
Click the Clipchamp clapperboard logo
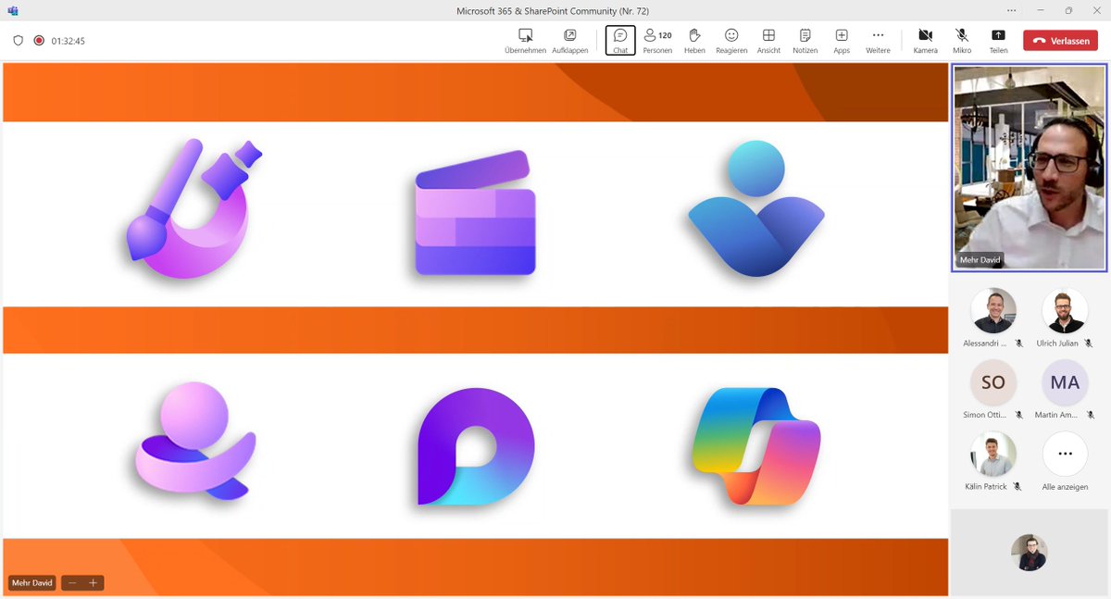click(475, 213)
